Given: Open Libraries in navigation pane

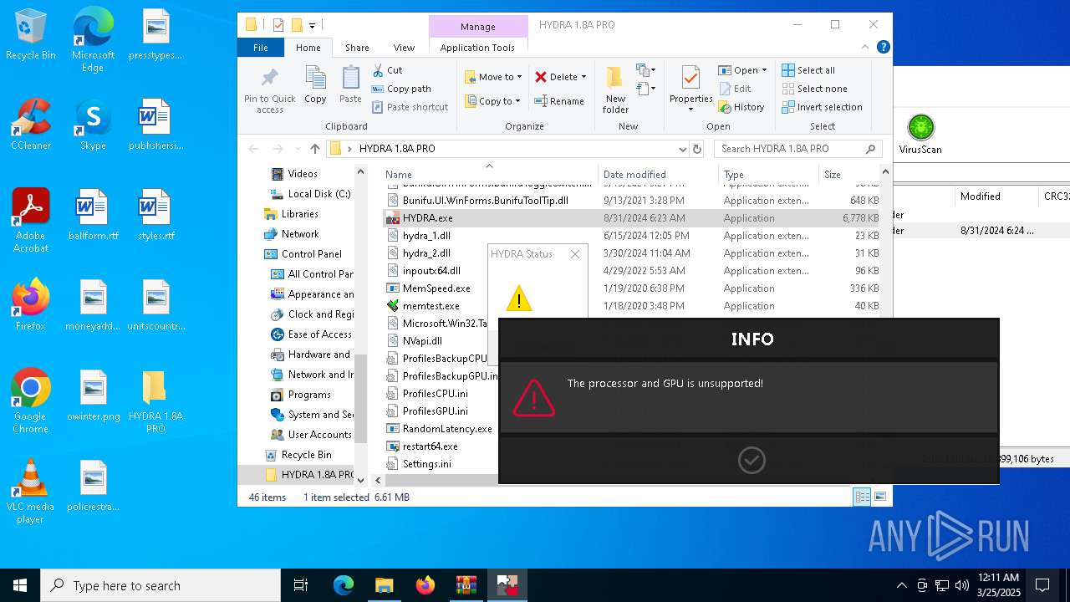Looking at the screenshot, I should (291, 214).
